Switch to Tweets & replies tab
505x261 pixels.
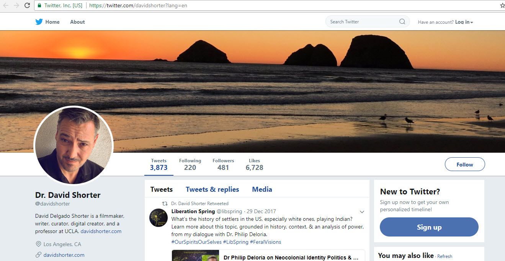coord(212,189)
